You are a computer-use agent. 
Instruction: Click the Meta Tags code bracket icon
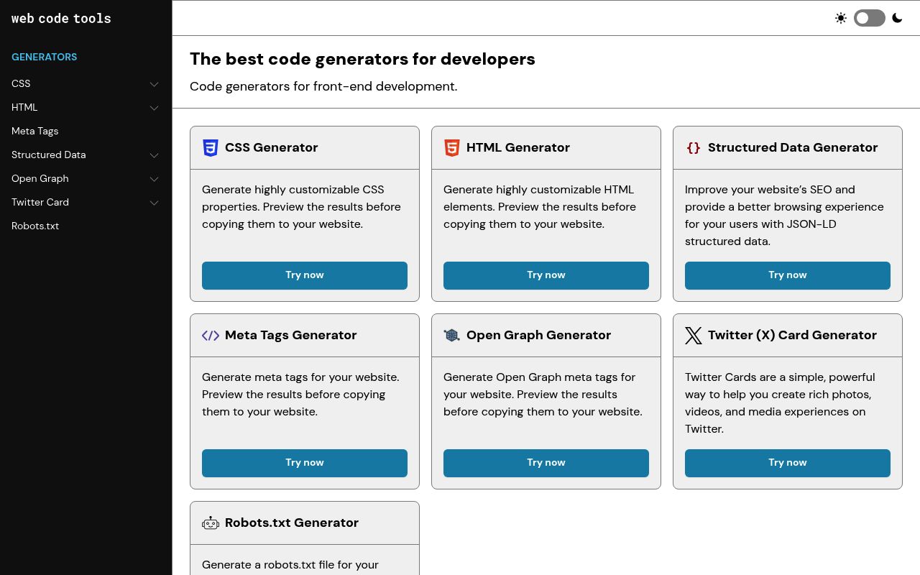tap(210, 335)
